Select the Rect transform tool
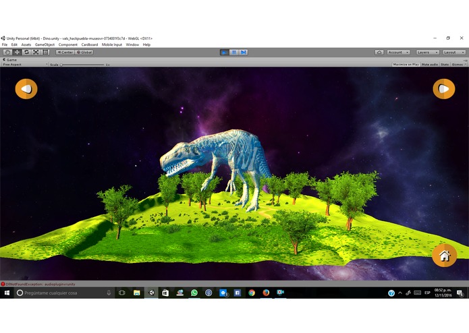This screenshot has width=469, height=333. 45,53
